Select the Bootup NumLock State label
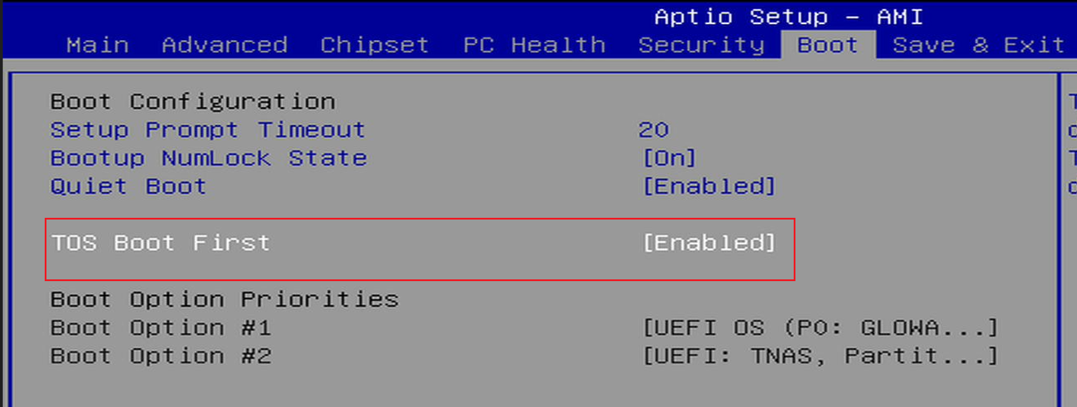Image resolution: width=1077 pixels, height=407 pixels. (208, 158)
